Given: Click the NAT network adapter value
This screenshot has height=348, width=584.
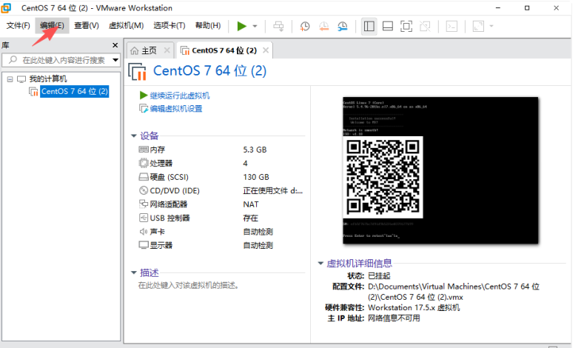Looking at the screenshot, I should coord(251,204).
